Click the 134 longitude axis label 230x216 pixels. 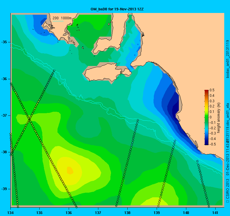click(10, 213)
